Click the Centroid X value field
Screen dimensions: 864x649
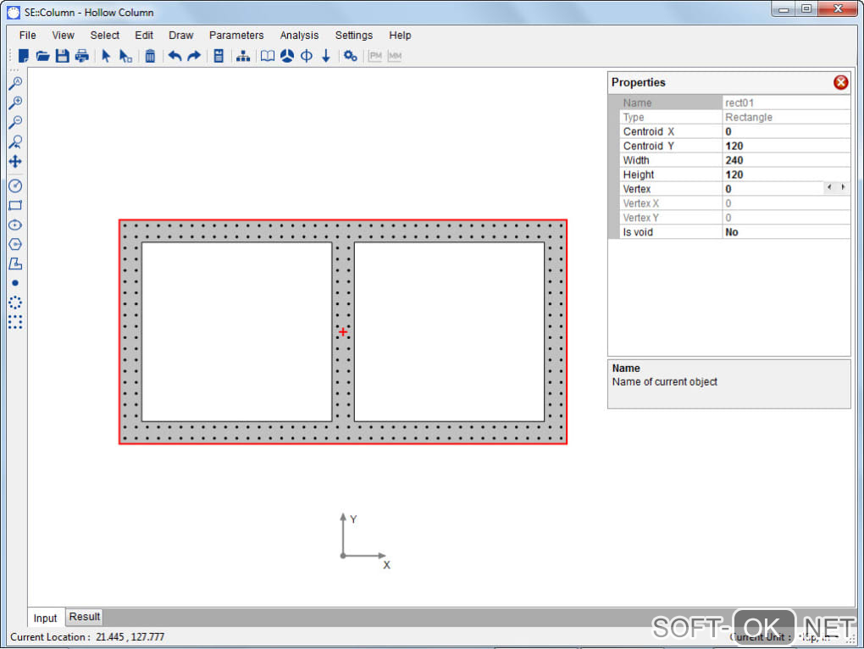pos(786,131)
